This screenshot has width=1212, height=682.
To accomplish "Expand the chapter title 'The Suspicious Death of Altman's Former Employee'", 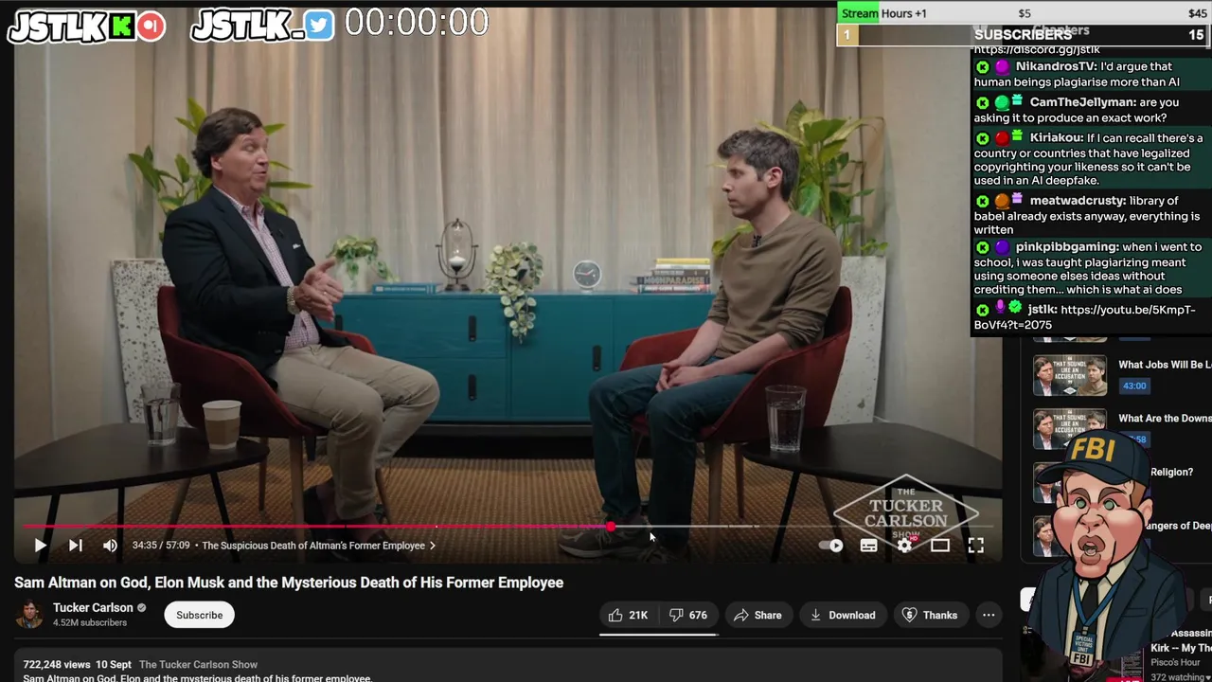I will [x=319, y=546].
